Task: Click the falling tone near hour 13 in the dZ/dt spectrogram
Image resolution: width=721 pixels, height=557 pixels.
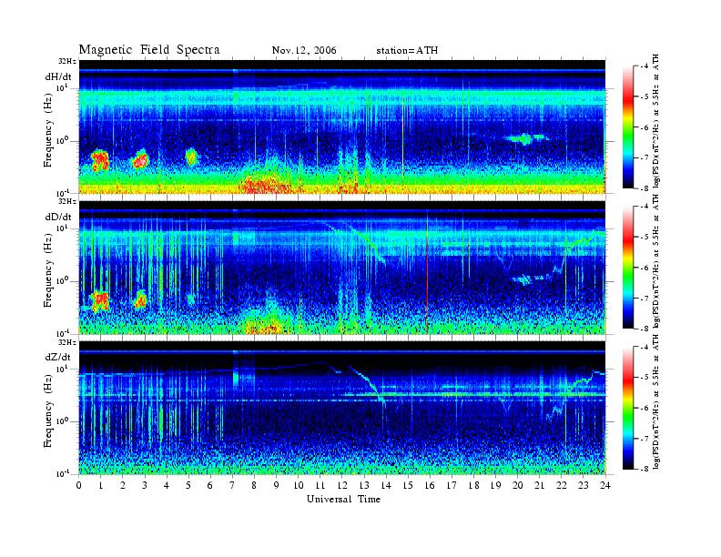Action: click(367, 382)
